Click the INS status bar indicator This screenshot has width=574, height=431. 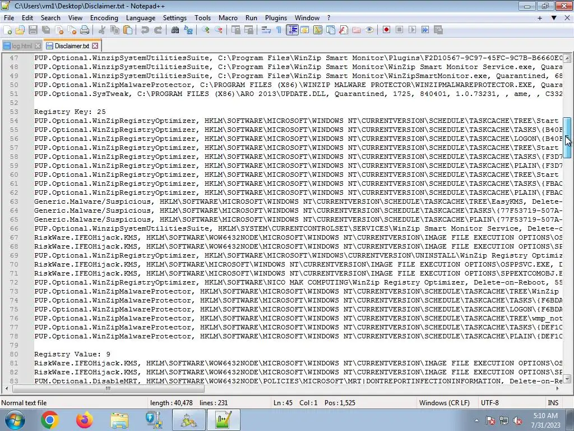[x=553, y=403]
